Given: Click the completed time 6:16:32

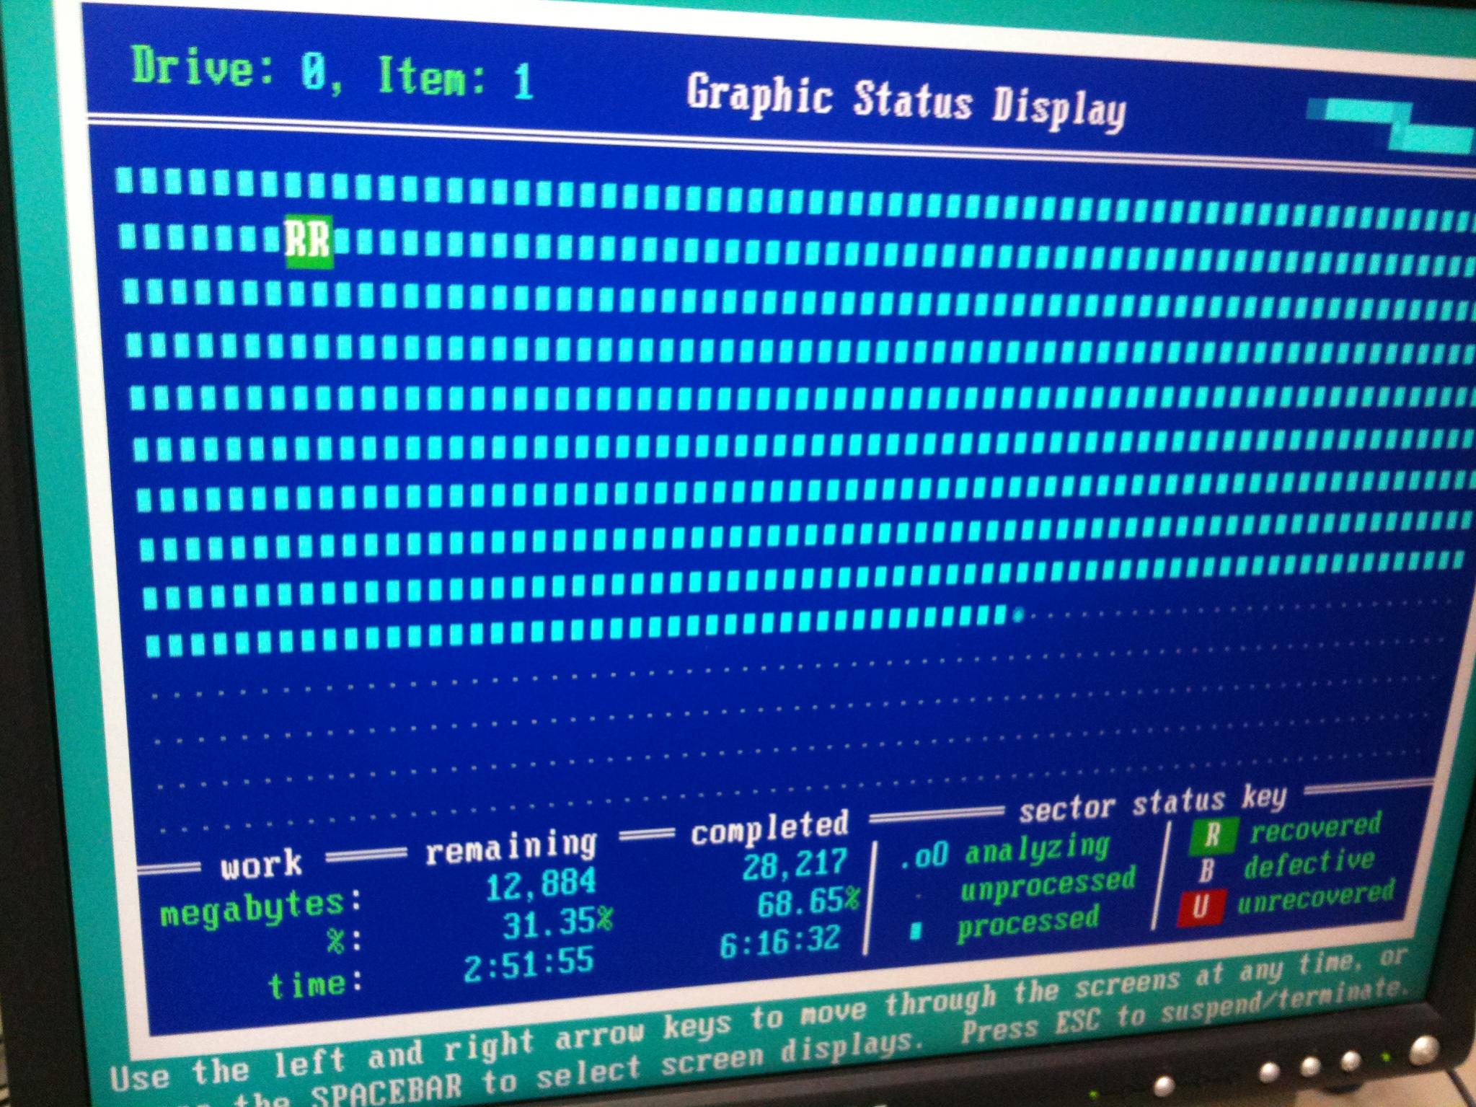Looking at the screenshot, I should 780,941.
